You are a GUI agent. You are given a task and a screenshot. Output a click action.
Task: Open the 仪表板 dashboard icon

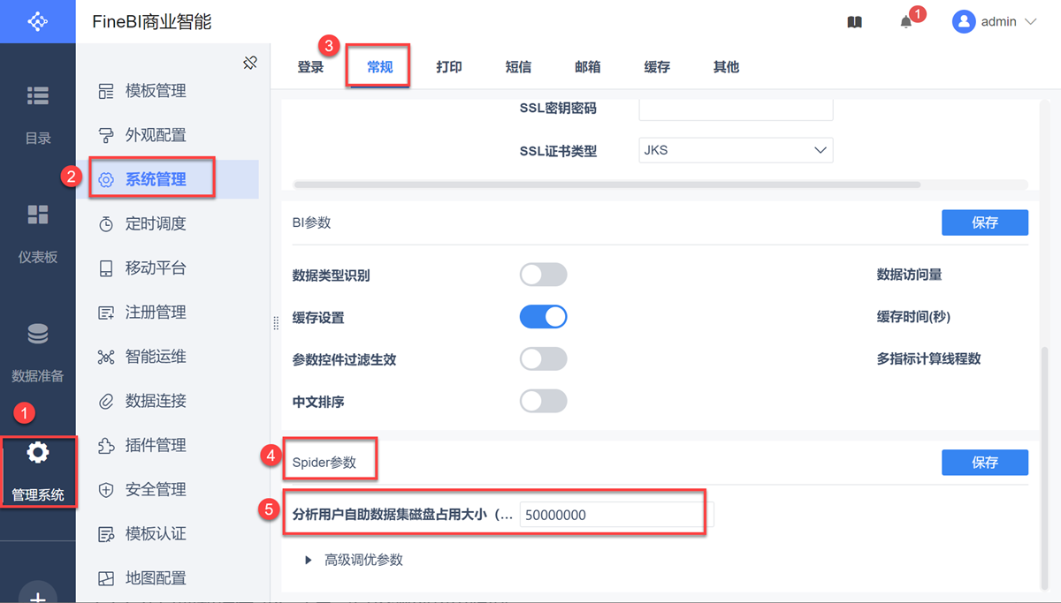coord(38,215)
